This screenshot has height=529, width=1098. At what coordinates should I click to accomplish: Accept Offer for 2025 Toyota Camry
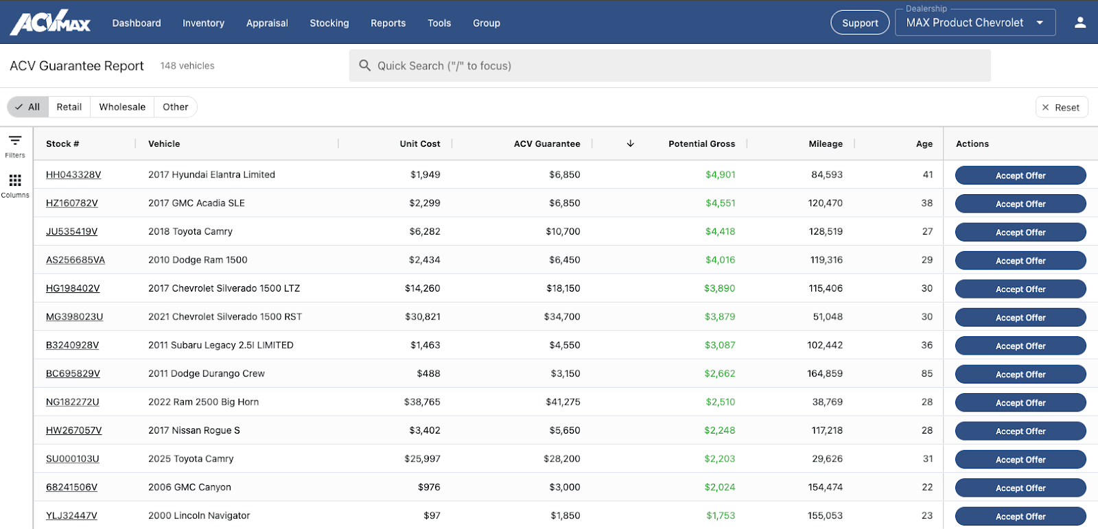pyautogui.click(x=1020, y=460)
